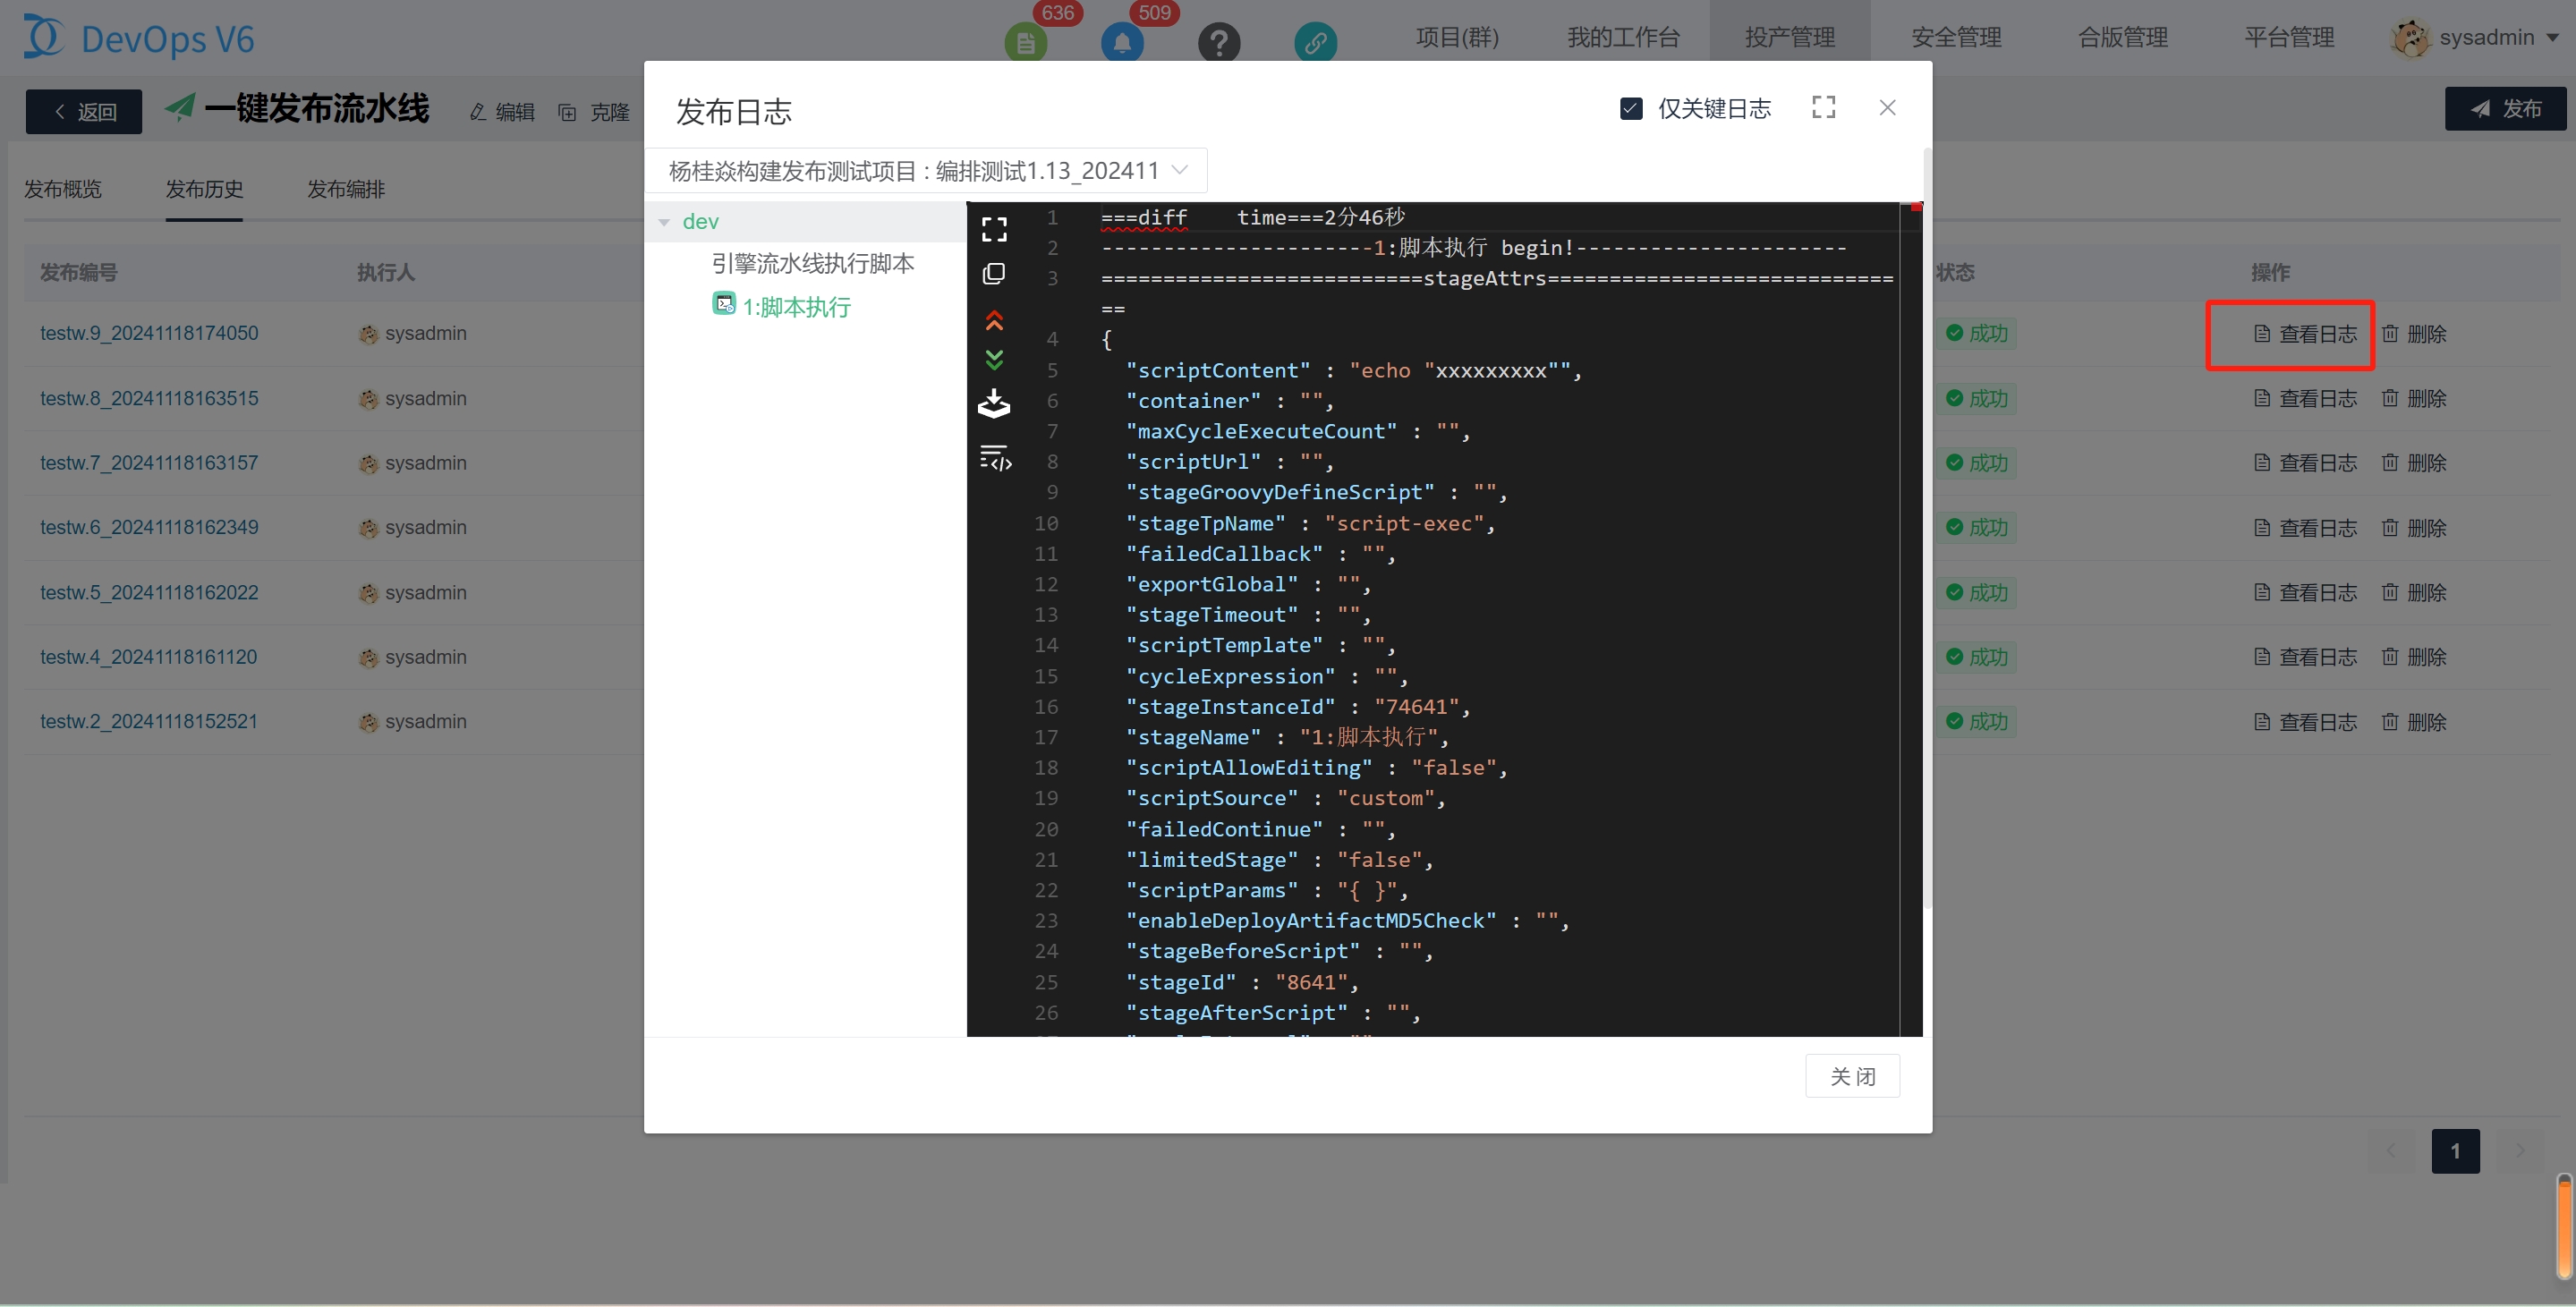Open the notification bell icon
Image resolution: width=2576 pixels, height=1307 pixels.
pos(1121,42)
